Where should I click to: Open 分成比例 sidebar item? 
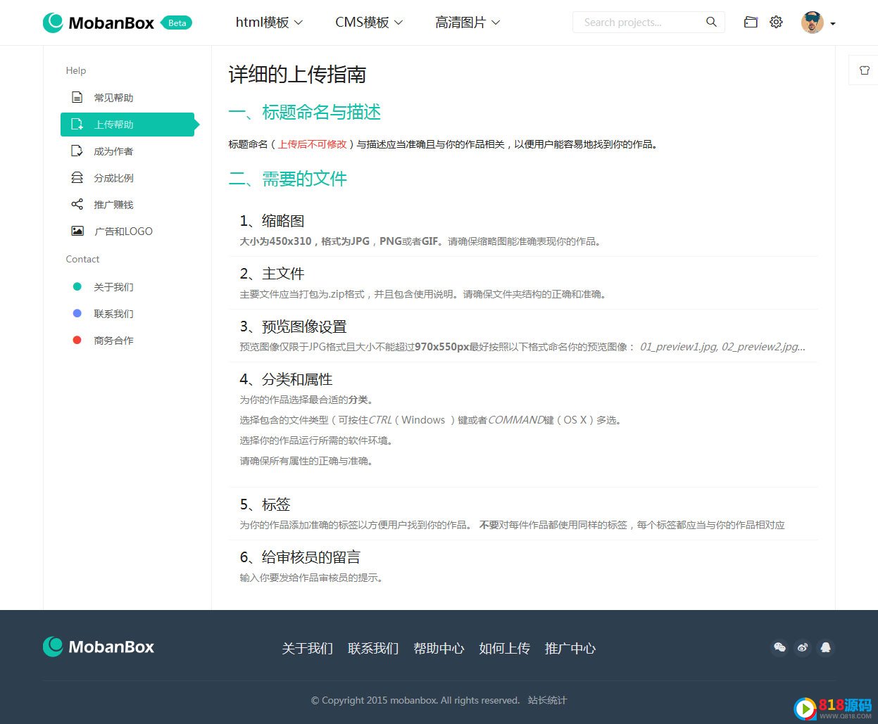(113, 178)
